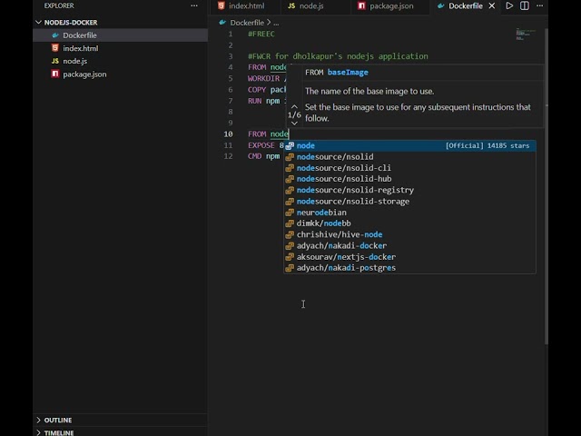Close the Dockerfile editor tab

coord(492,6)
